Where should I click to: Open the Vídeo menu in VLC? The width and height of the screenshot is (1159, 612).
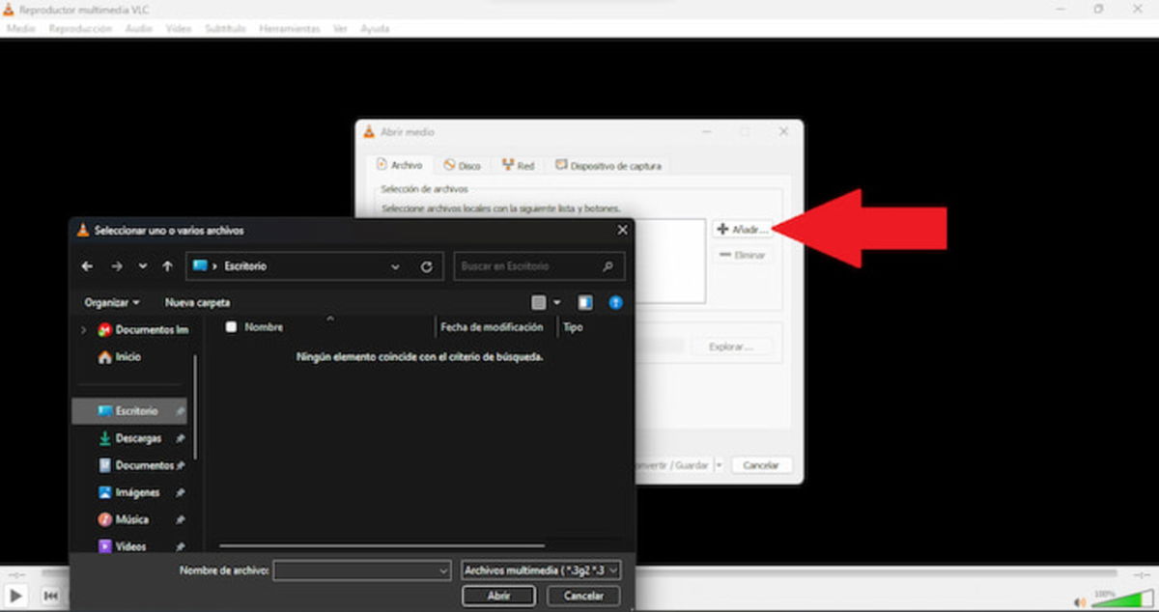179,29
